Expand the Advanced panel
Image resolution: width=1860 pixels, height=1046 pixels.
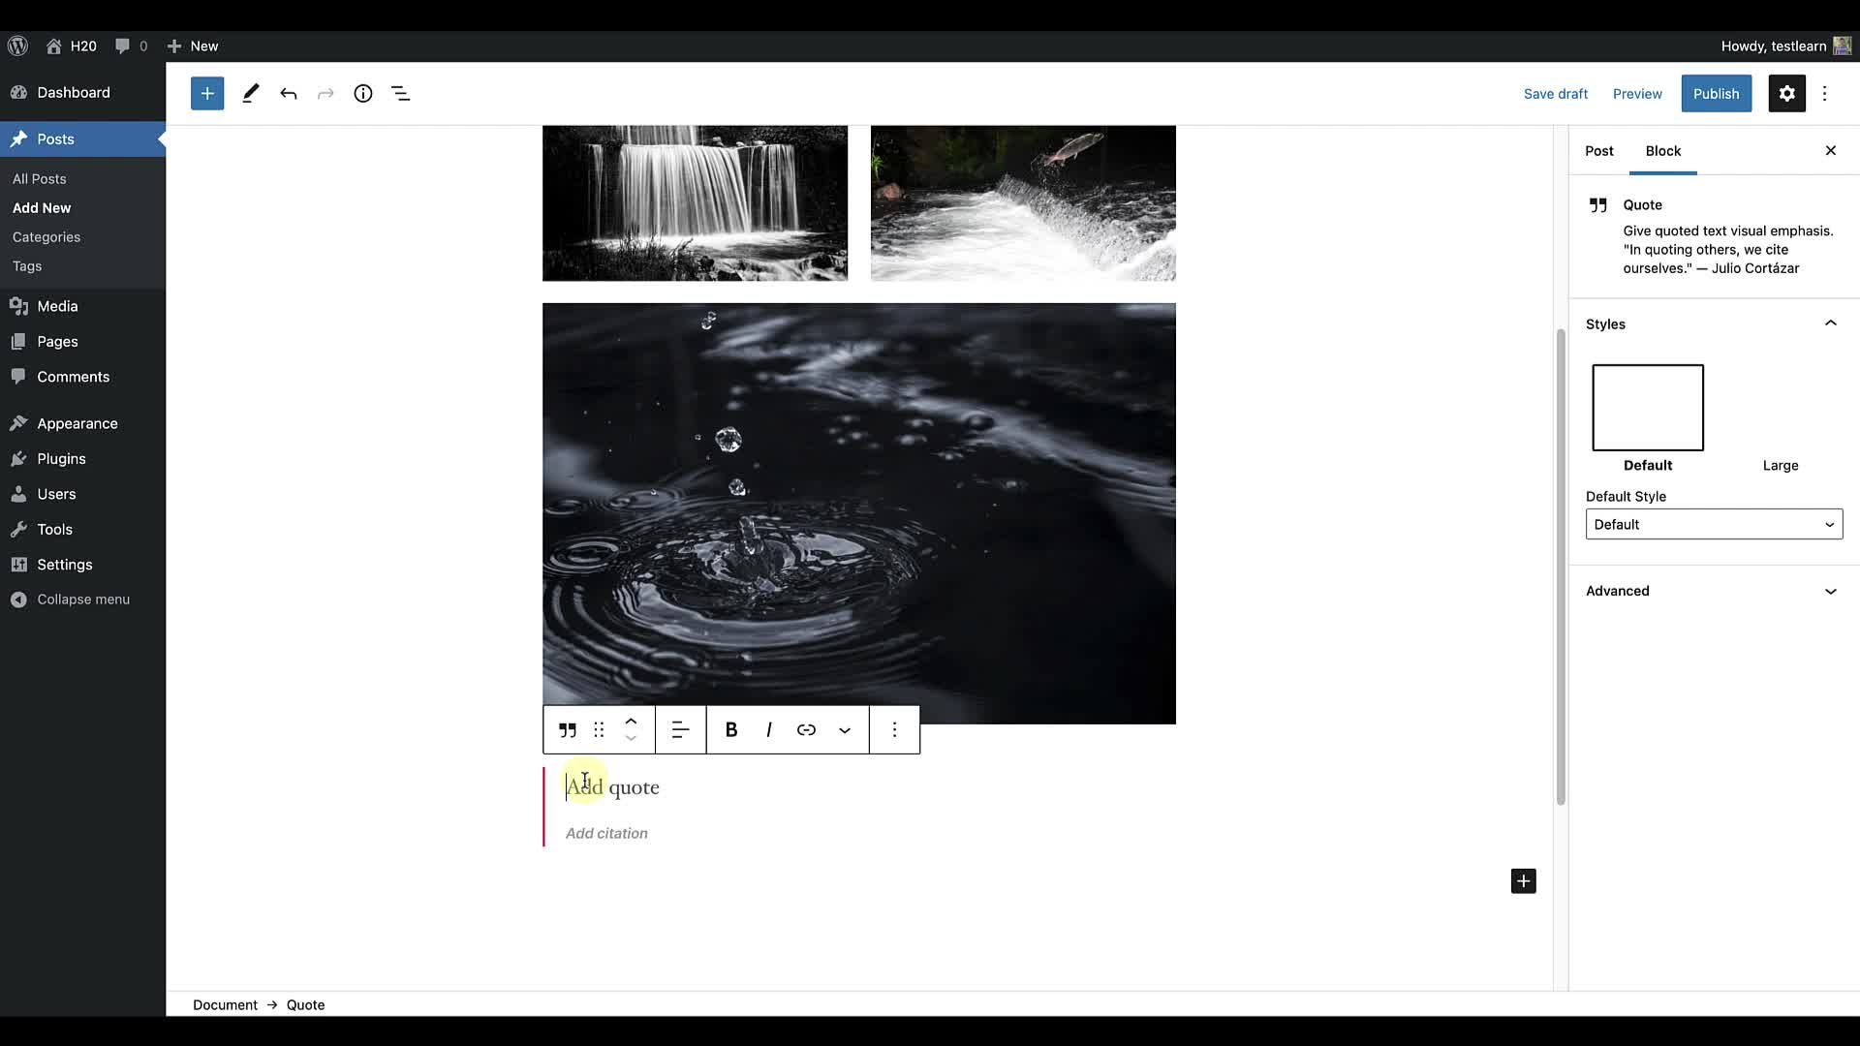tap(1713, 591)
